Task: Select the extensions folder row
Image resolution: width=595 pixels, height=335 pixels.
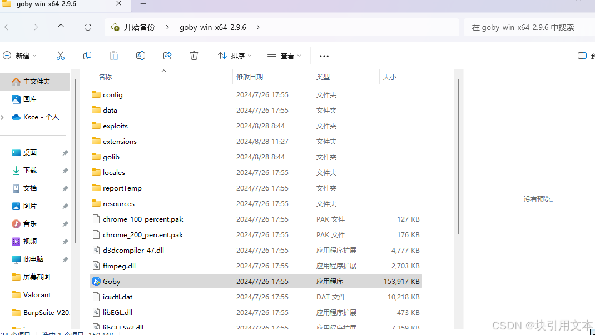Action: coord(256,141)
